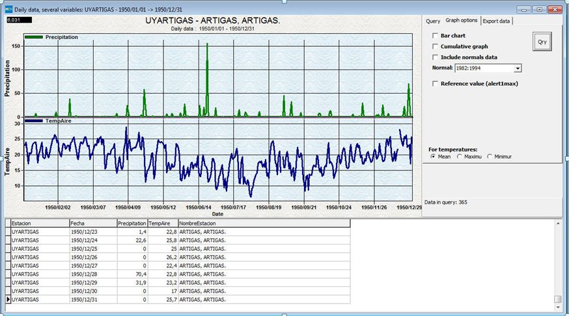Switch to the Query tab
This screenshot has height=316, width=569.
click(433, 21)
